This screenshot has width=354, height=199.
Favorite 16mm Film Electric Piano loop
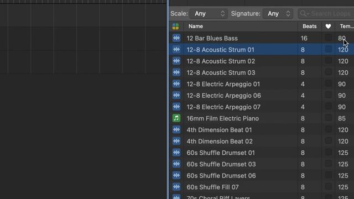pos(328,118)
